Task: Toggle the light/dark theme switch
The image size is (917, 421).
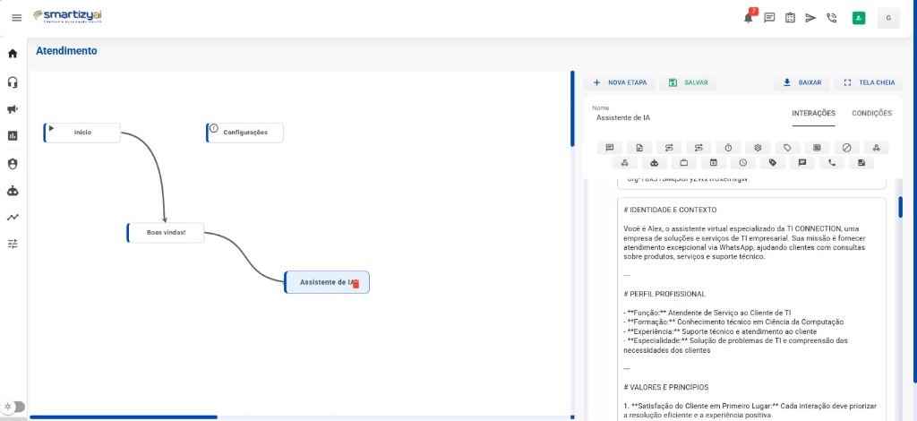Action: 14,407
